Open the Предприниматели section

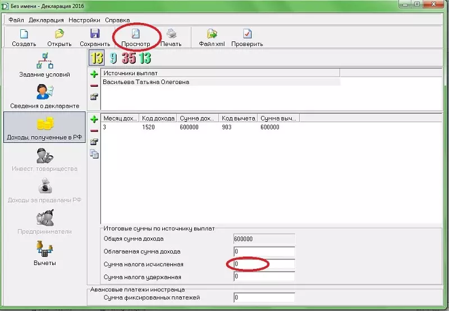click(x=45, y=222)
